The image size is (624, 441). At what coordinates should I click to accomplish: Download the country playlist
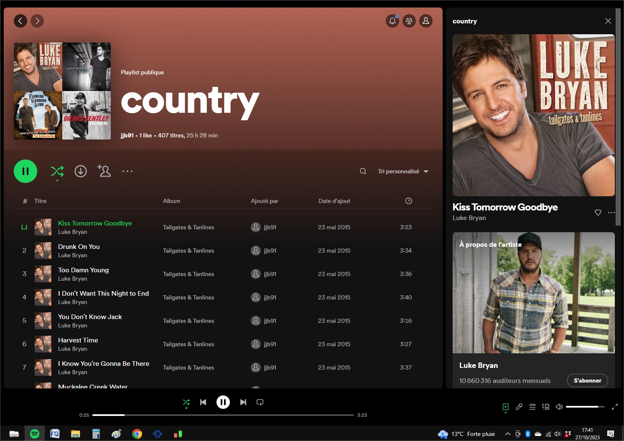81,171
